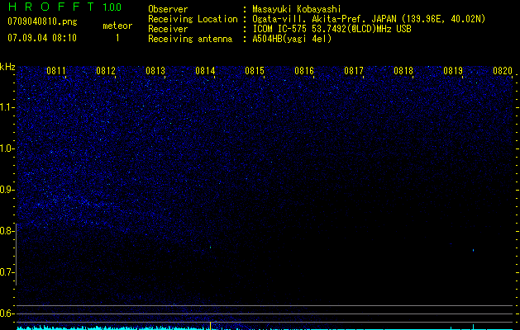Click the 'Receiver' field label
The width and height of the screenshot is (520, 330).
pyautogui.click(x=168, y=29)
